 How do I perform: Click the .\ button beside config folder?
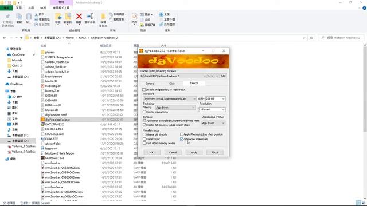click(217, 76)
